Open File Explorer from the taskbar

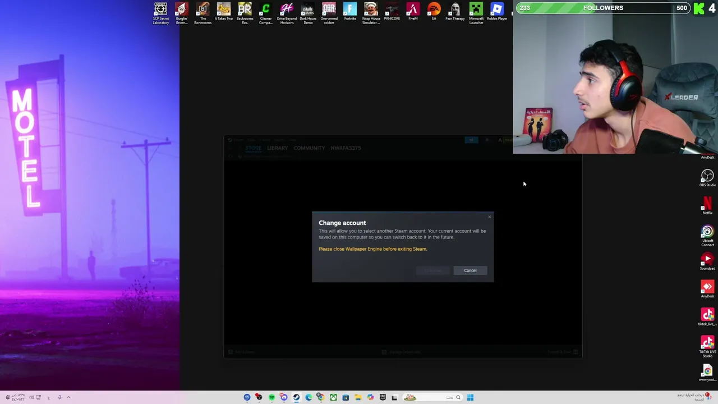[358, 397]
